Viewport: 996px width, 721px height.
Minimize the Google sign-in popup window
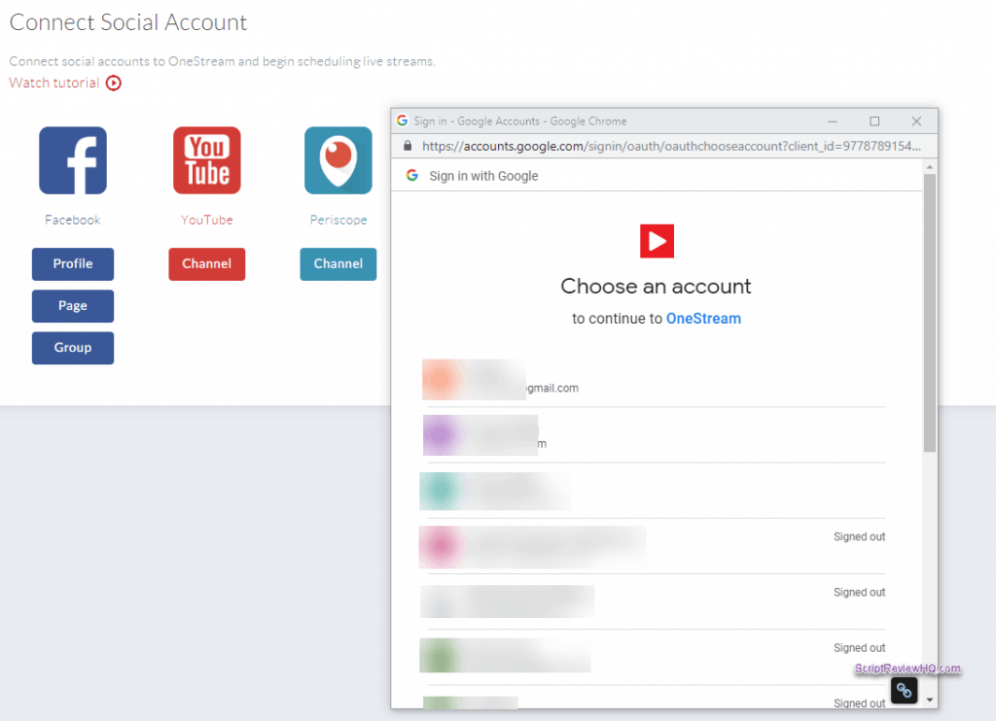pyautogui.click(x=833, y=121)
